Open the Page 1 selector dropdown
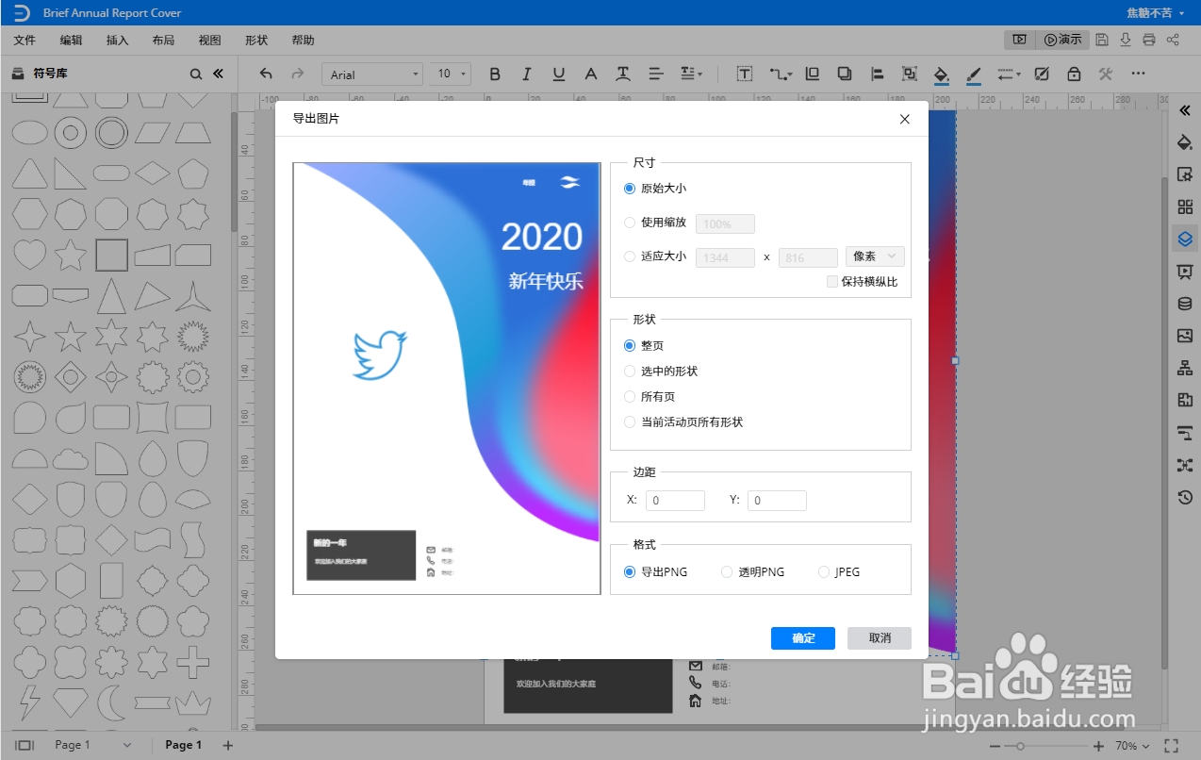 point(92,745)
